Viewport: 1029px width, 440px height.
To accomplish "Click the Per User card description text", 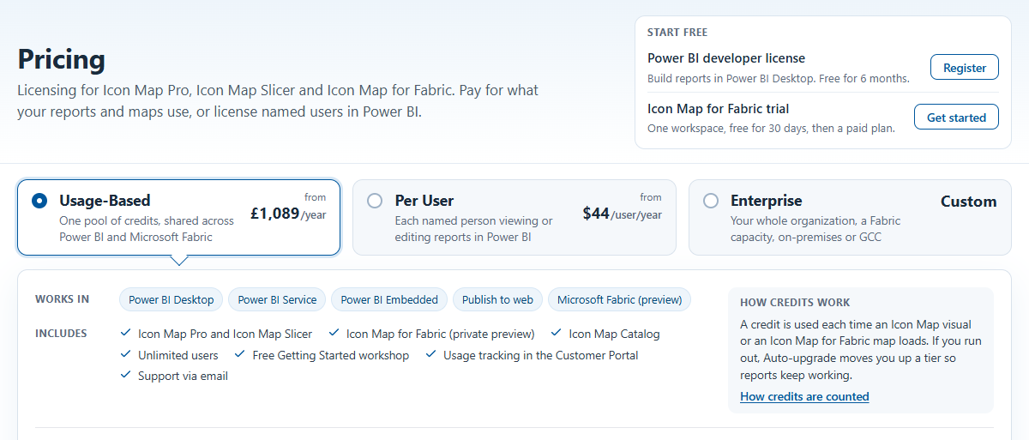I will 474,229.
